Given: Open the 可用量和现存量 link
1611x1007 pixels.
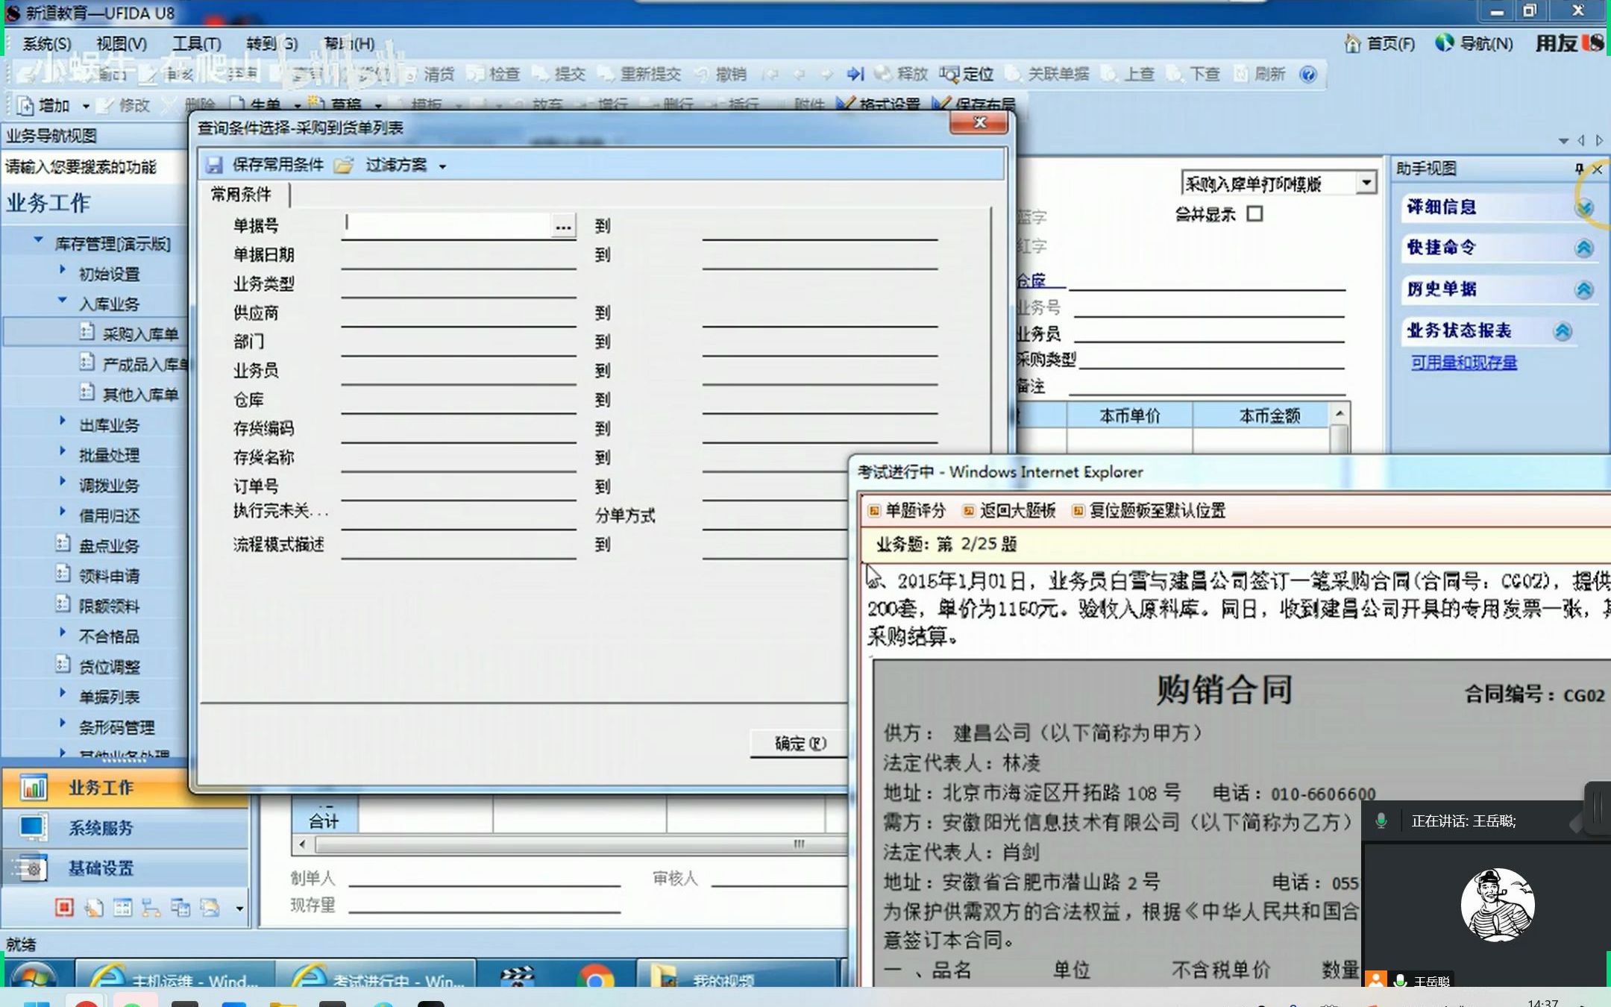Looking at the screenshot, I should pyautogui.click(x=1463, y=363).
